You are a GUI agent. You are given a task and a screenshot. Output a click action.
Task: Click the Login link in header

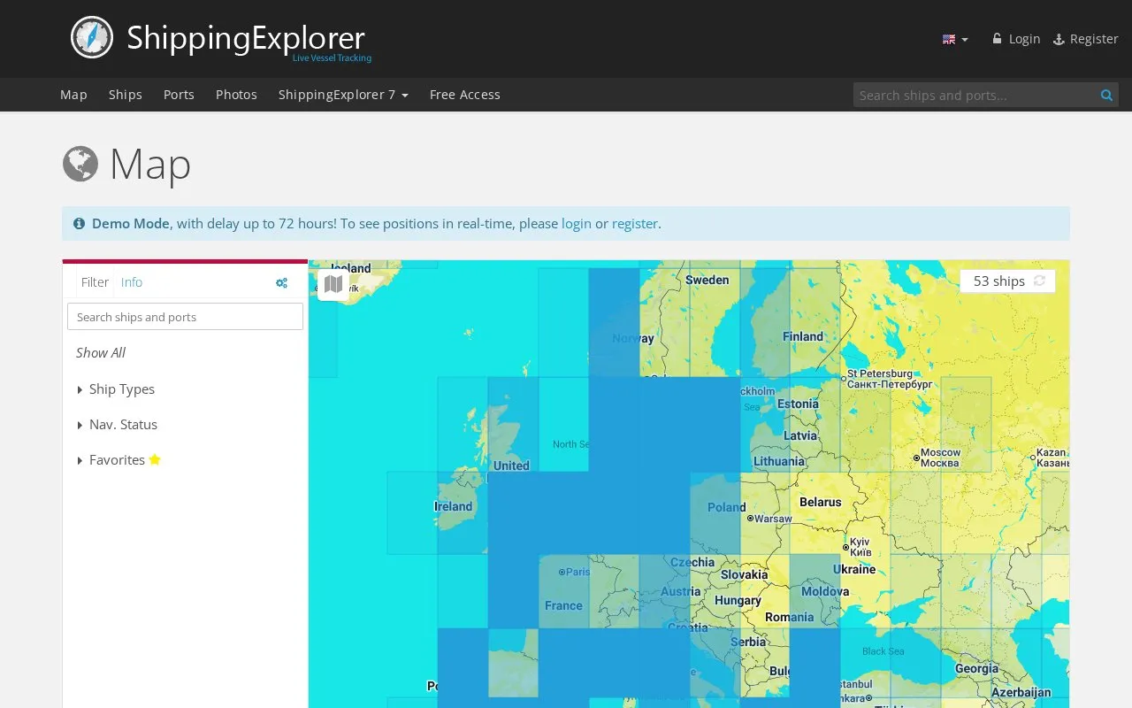click(x=1016, y=39)
